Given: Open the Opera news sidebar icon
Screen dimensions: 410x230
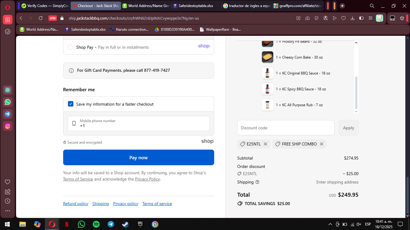Looking at the screenshot, I should (x=8, y=20).
